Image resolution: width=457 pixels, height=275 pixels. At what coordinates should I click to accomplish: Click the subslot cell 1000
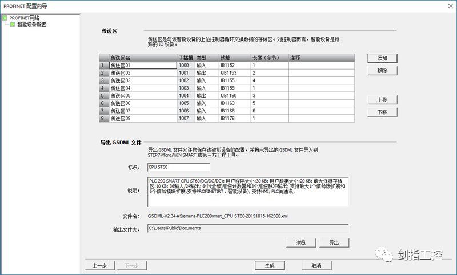point(186,66)
